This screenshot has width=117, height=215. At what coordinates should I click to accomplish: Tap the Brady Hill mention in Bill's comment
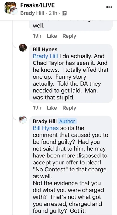(45, 56)
